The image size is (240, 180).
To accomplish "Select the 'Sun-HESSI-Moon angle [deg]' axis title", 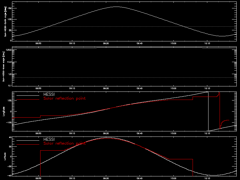I will click(x=4, y=66).
